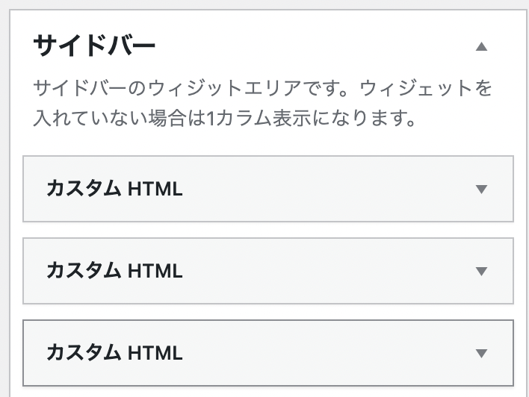Click the サイドバー heading title

click(94, 46)
